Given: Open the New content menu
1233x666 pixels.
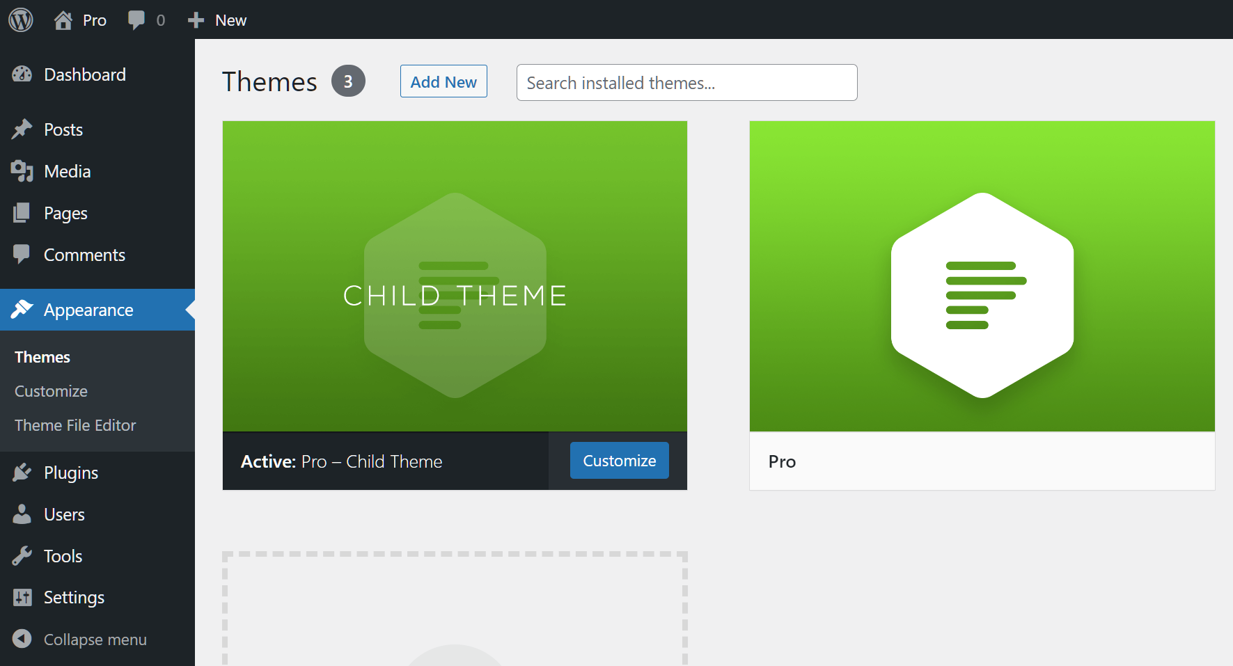Looking at the screenshot, I should tap(217, 19).
